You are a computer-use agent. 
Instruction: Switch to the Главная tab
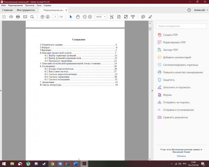point(8,10)
